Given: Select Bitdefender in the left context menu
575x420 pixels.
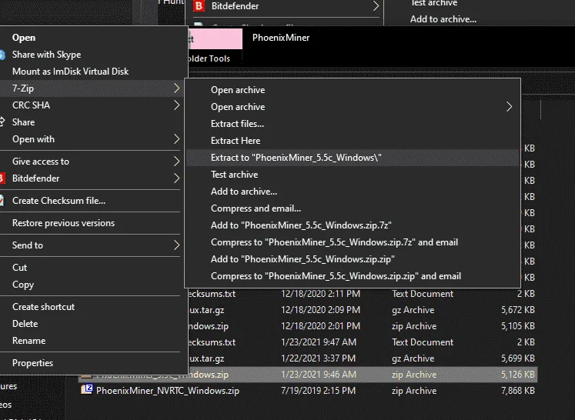Looking at the screenshot, I should (92, 178).
